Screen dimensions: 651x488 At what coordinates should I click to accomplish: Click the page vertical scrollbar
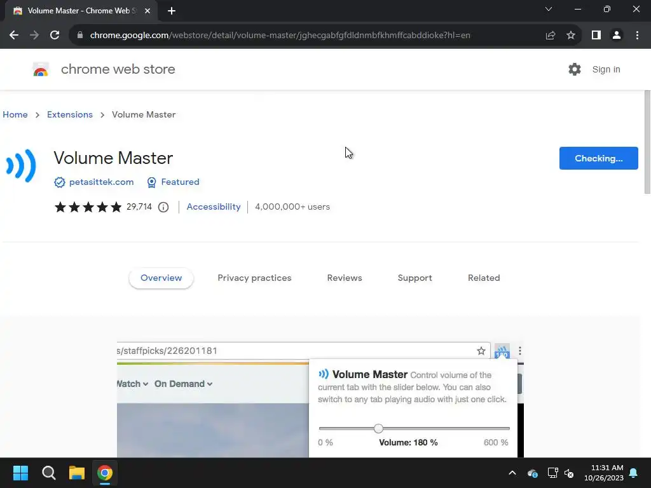647,142
